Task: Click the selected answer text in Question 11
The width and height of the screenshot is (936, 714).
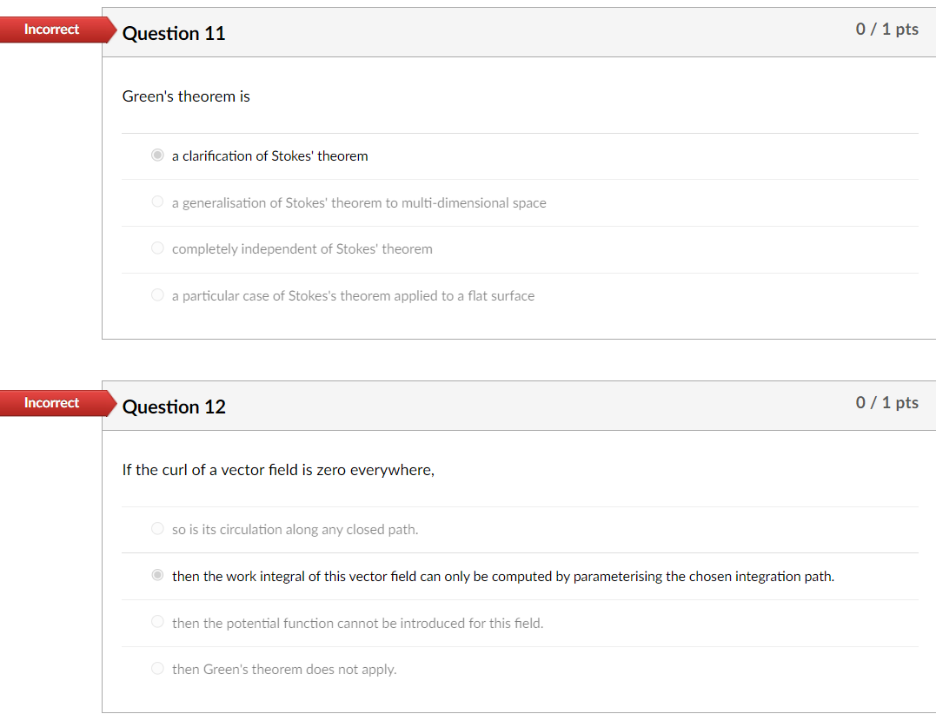Action: [x=270, y=155]
